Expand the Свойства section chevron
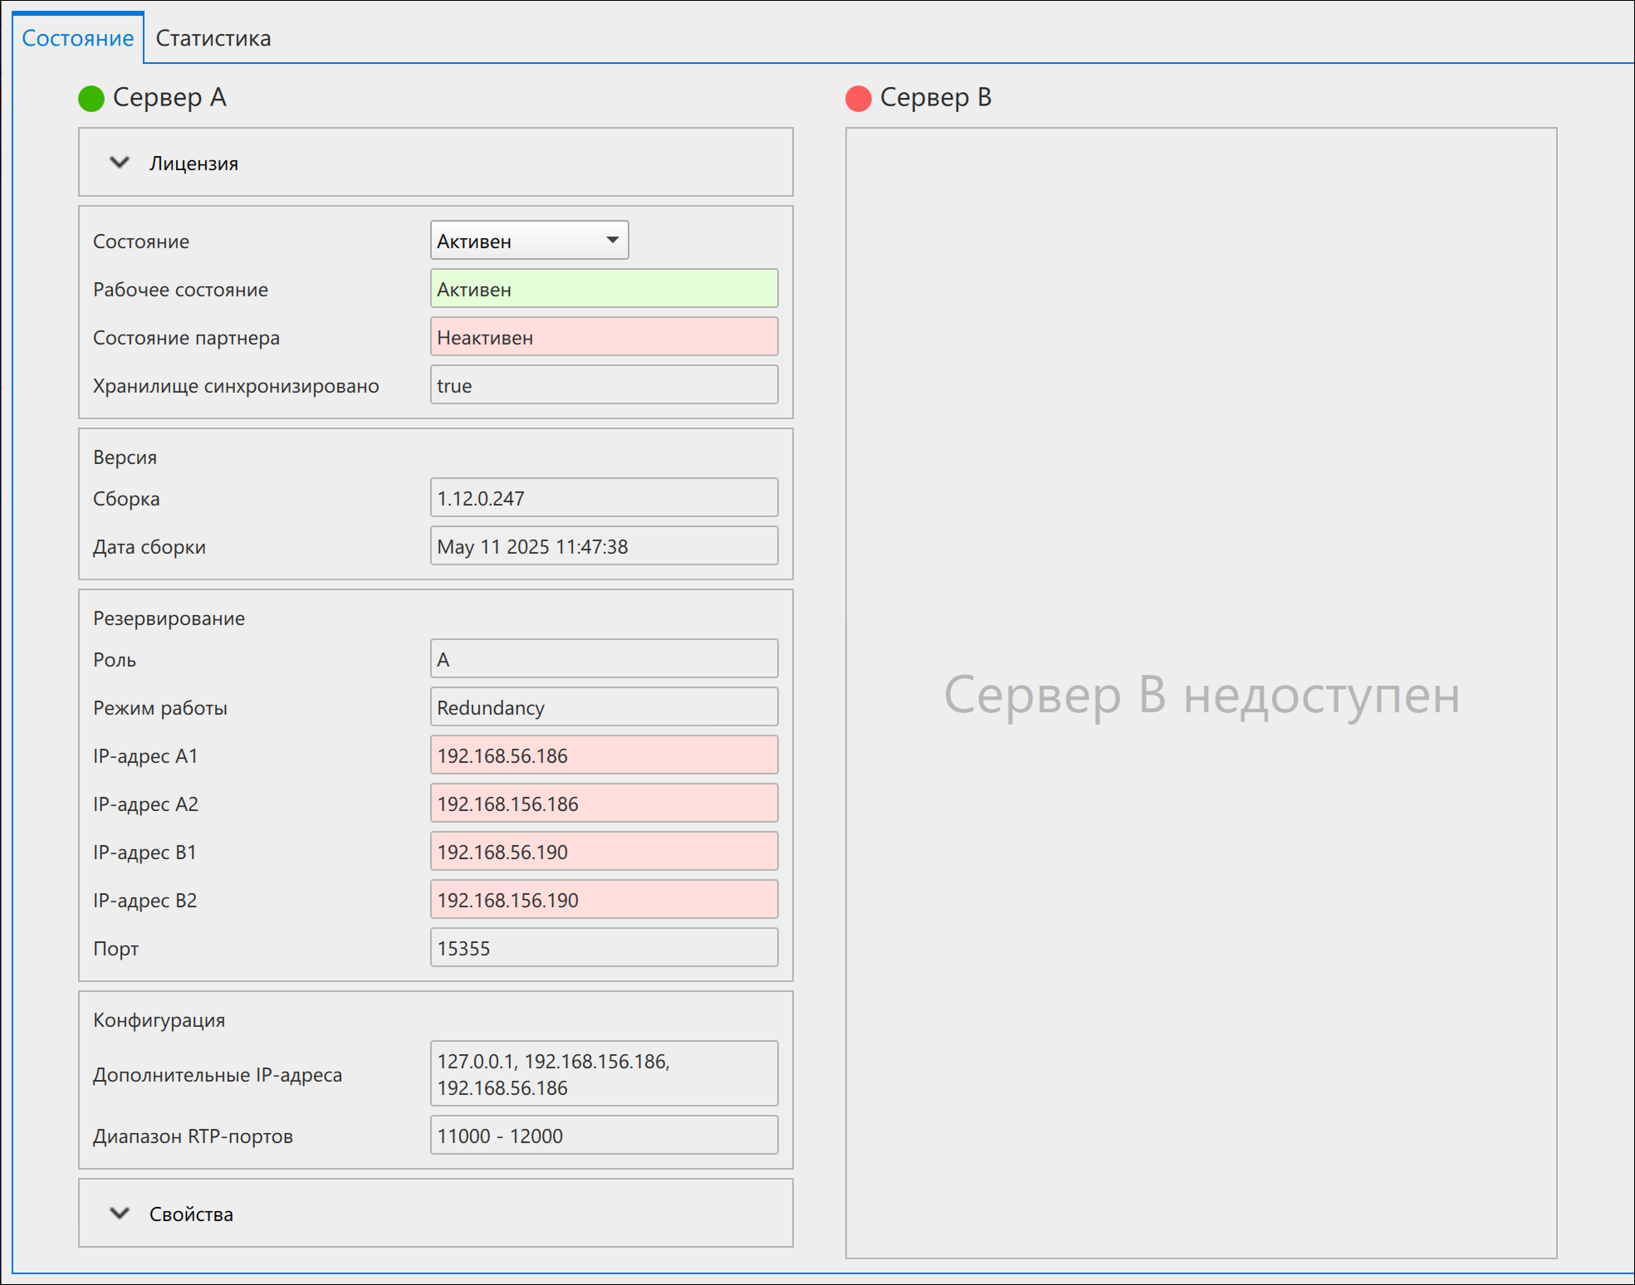 120,1213
